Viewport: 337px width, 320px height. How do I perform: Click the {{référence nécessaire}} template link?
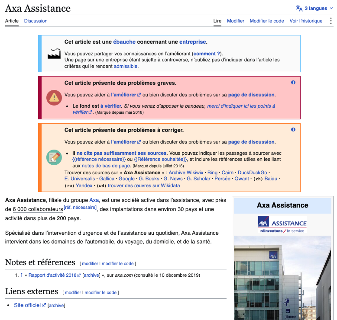click(99, 159)
